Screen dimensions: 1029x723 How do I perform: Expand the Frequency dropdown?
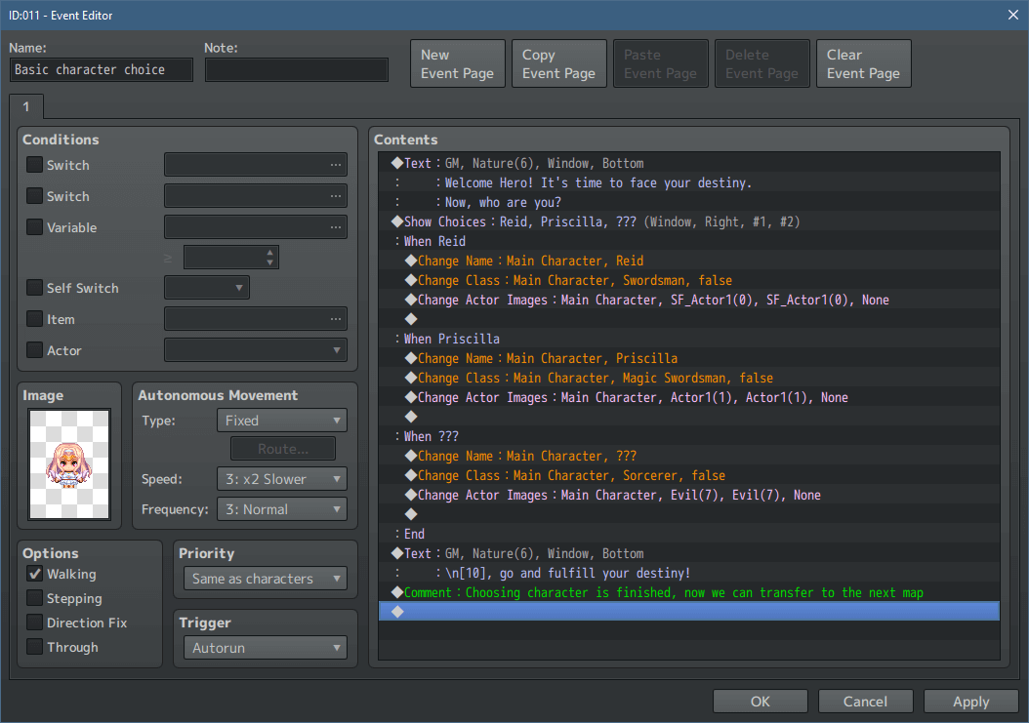[281, 508]
